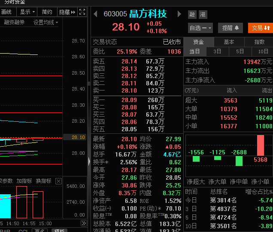
Task: Click the 卖五 price 28.14
Action: coord(129,62)
